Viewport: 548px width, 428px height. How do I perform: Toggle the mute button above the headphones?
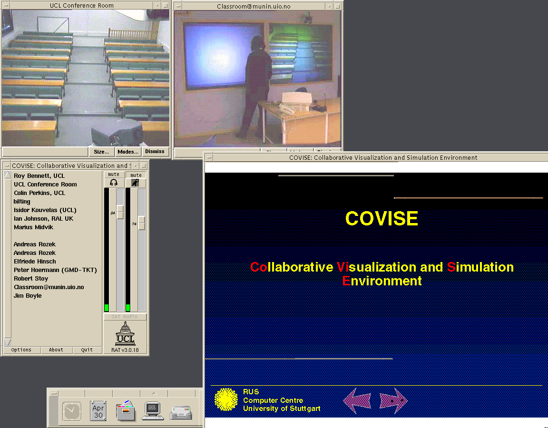(x=114, y=175)
